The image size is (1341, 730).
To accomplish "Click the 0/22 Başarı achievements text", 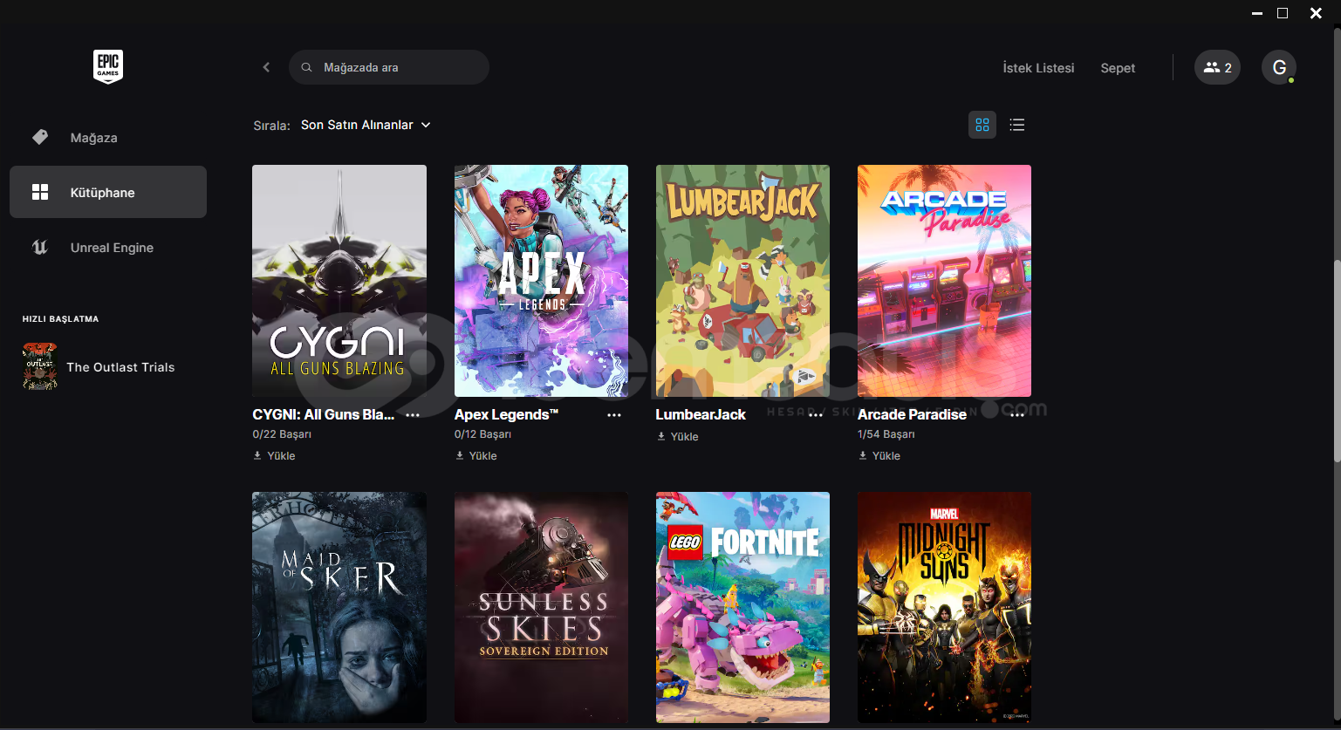I will (x=282, y=434).
